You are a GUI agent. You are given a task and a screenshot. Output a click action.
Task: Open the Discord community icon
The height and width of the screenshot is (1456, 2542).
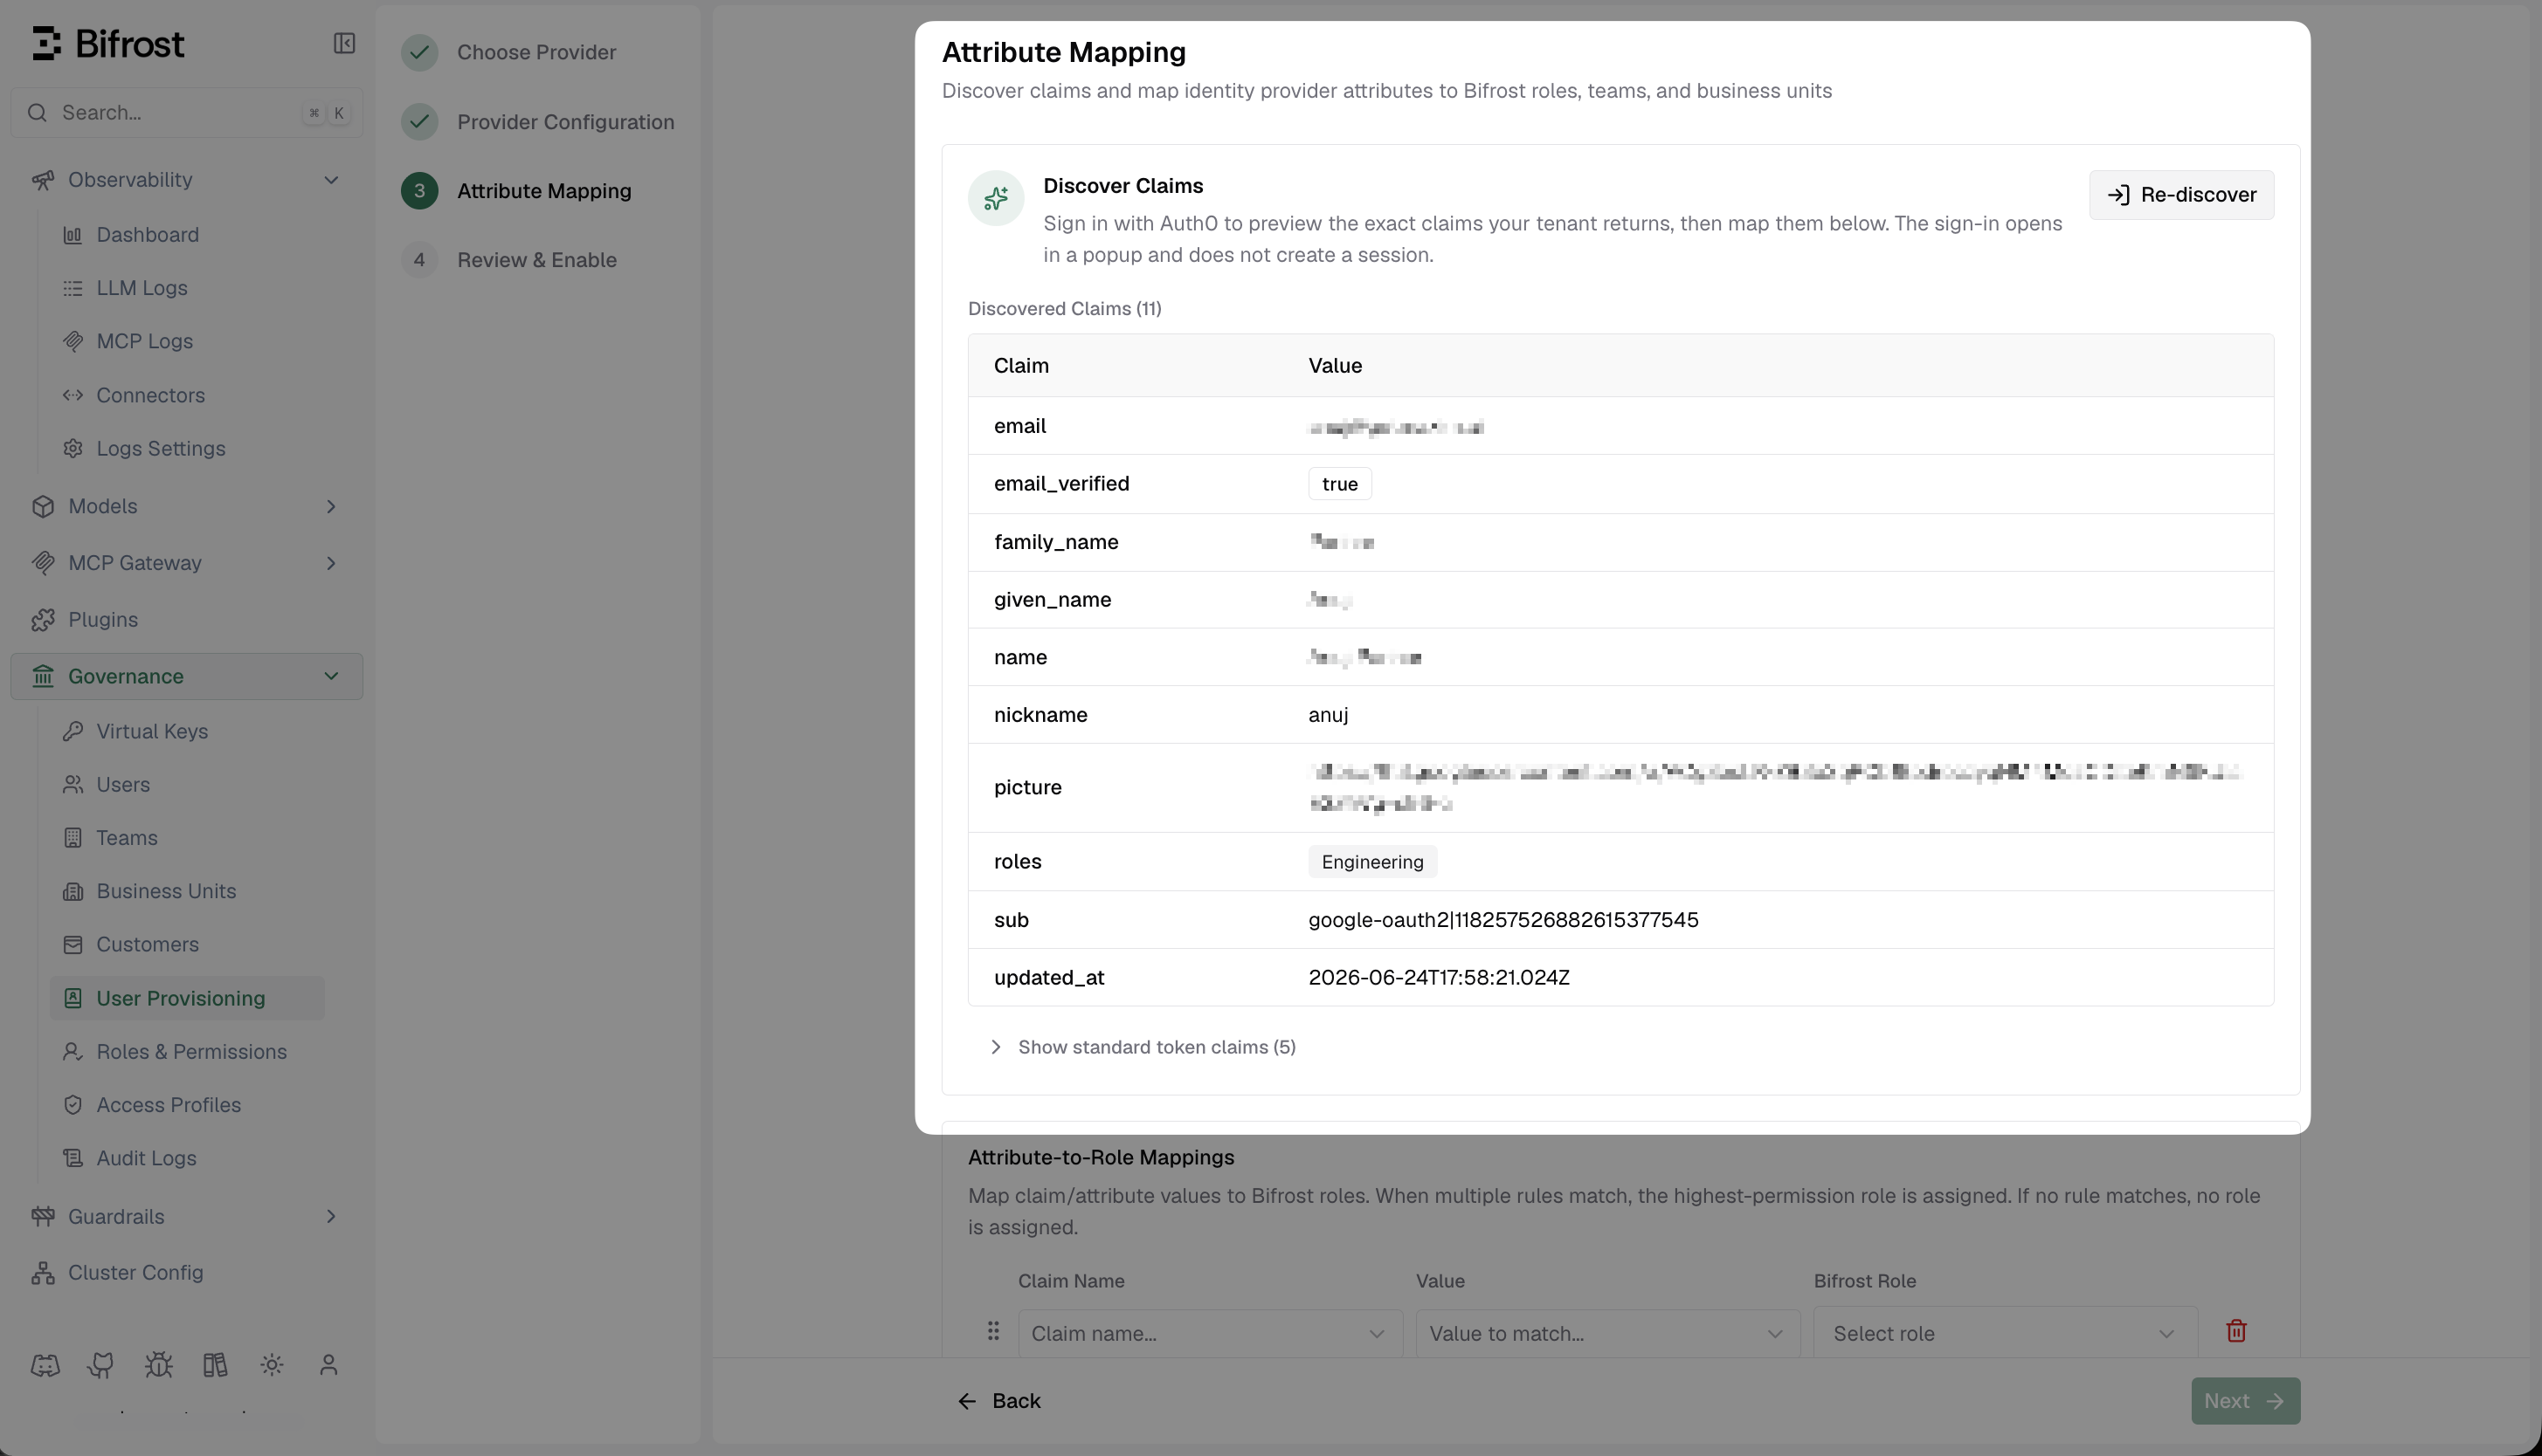[45, 1365]
